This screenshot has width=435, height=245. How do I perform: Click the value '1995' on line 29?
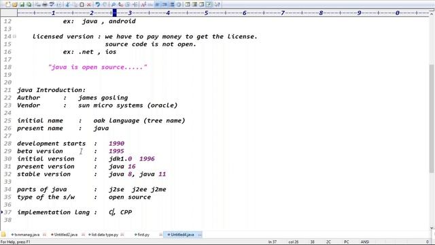pos(116,151)
